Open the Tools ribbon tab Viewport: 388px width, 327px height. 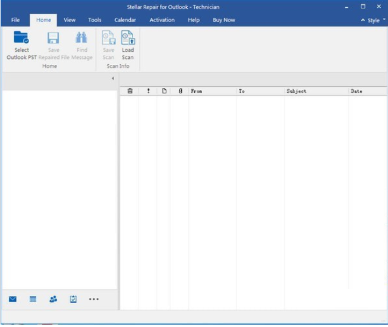(x=94, y=20)
